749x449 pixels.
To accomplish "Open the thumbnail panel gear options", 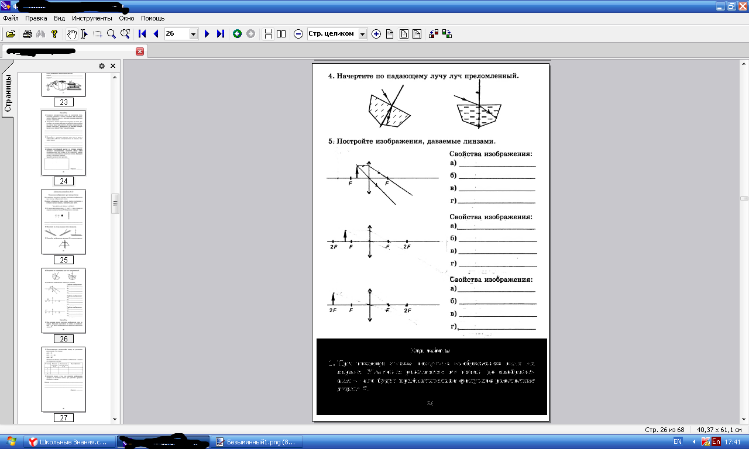I will [102, 66].
